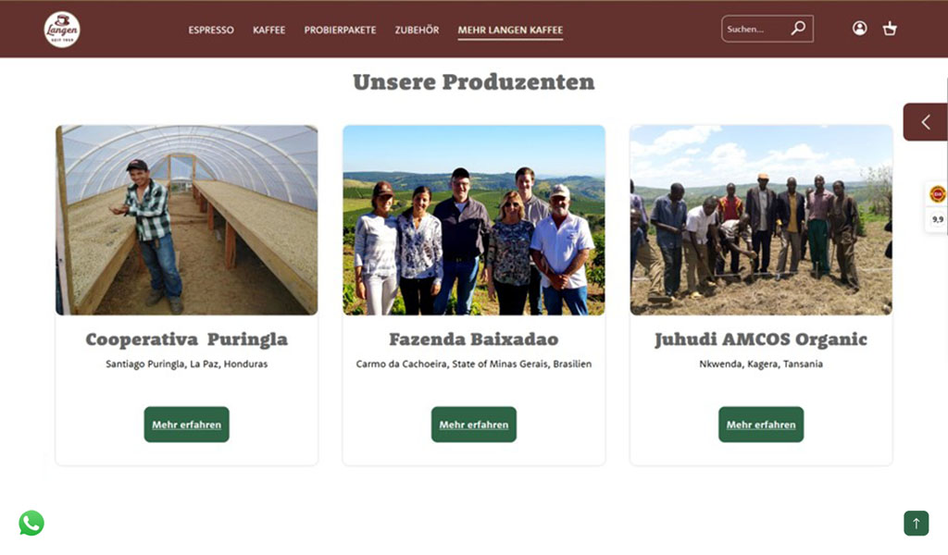Click Mehr erfahren for Fazenda Baixadao
The width and height of the screenshot is (948, 555).
[x=473, y=425]
